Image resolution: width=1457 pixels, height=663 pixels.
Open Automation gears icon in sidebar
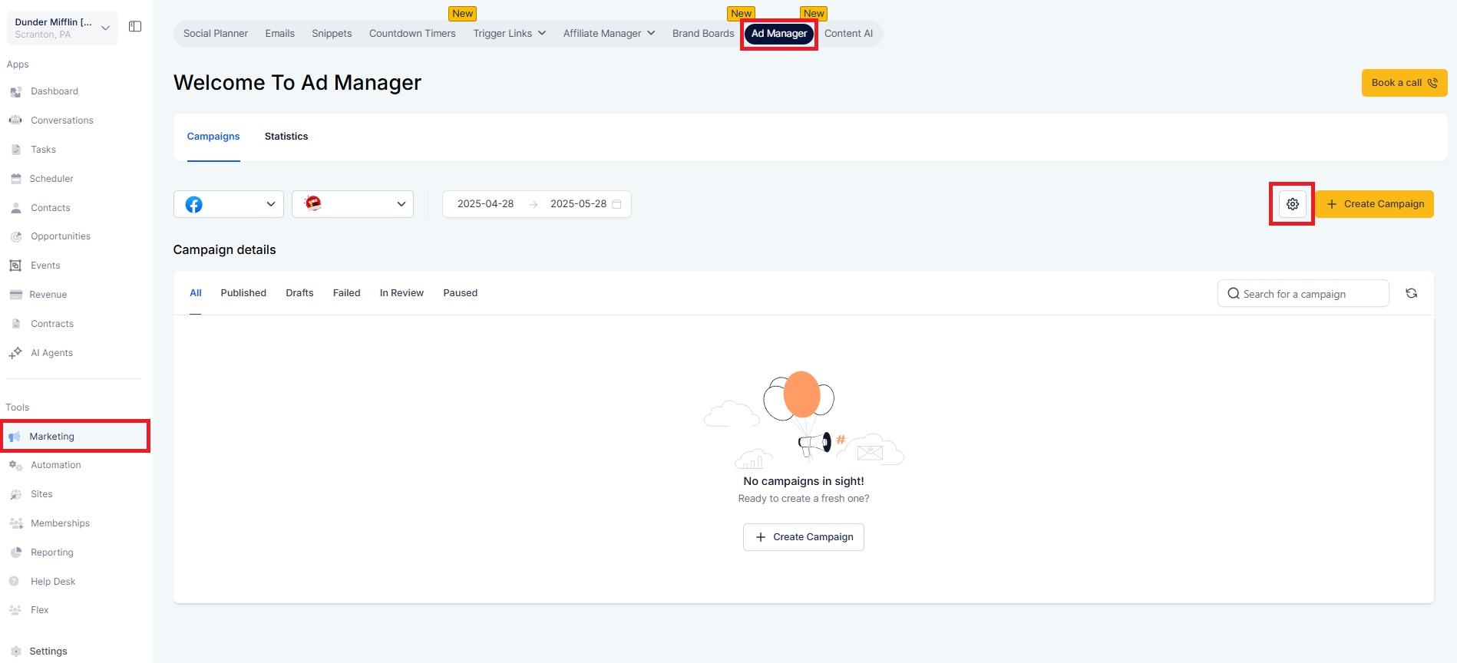tap(15, 465)
